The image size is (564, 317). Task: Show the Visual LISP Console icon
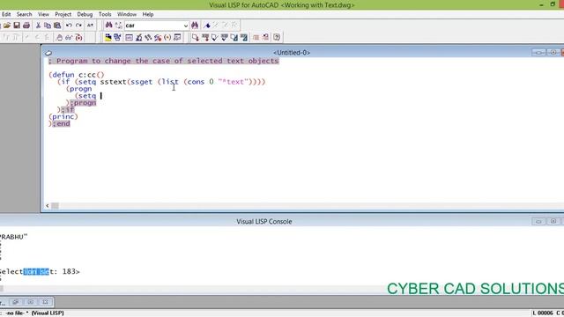[130, 37]
